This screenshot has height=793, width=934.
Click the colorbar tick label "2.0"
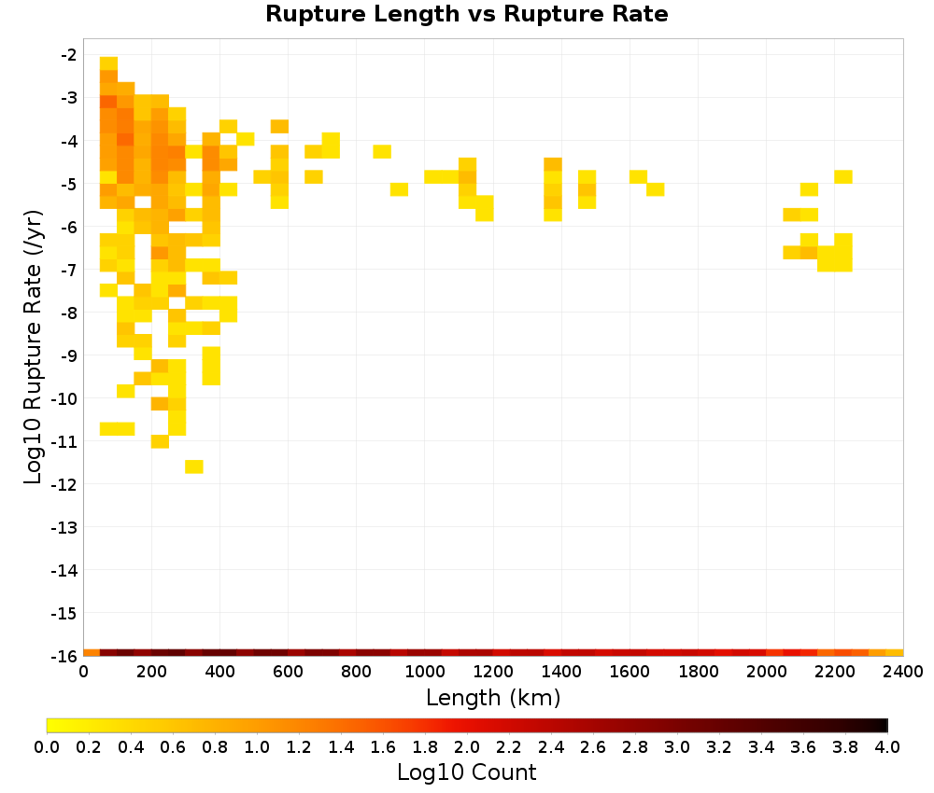tap(467, 746)
